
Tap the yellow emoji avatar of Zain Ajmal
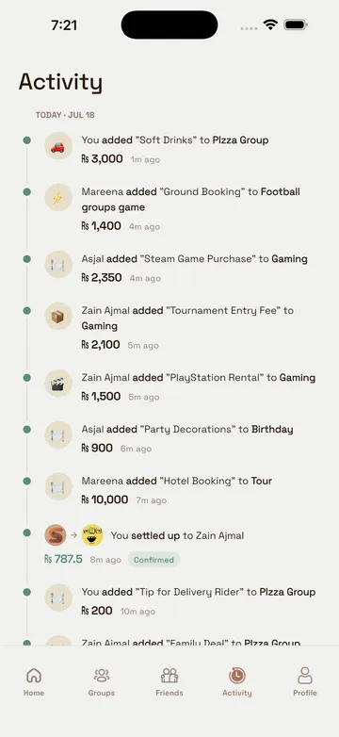coord(92,535)
